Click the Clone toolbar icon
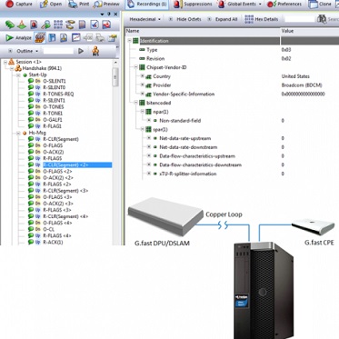The width and height of the screenshot is (339, 339). 313,4
